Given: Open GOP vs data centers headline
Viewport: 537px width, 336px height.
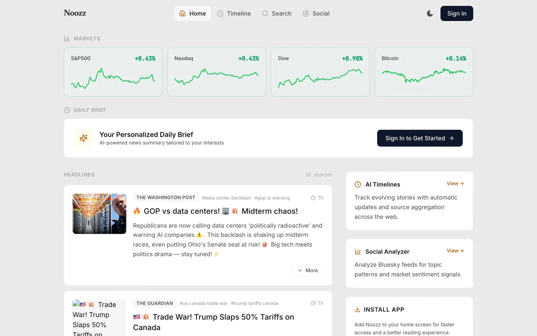Looking at the screenshot, I should pyautogui.click(x=215, y=211).
